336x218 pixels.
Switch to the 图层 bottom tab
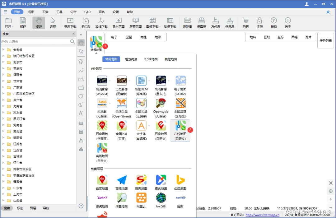click(33, 208)
